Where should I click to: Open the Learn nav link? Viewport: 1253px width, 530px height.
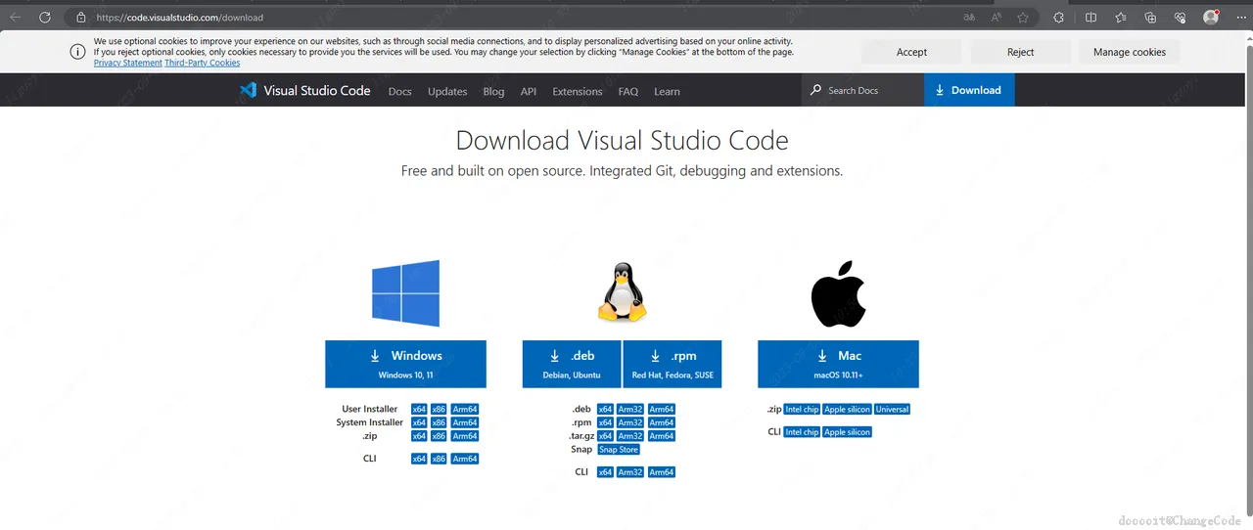coord(667,91)
